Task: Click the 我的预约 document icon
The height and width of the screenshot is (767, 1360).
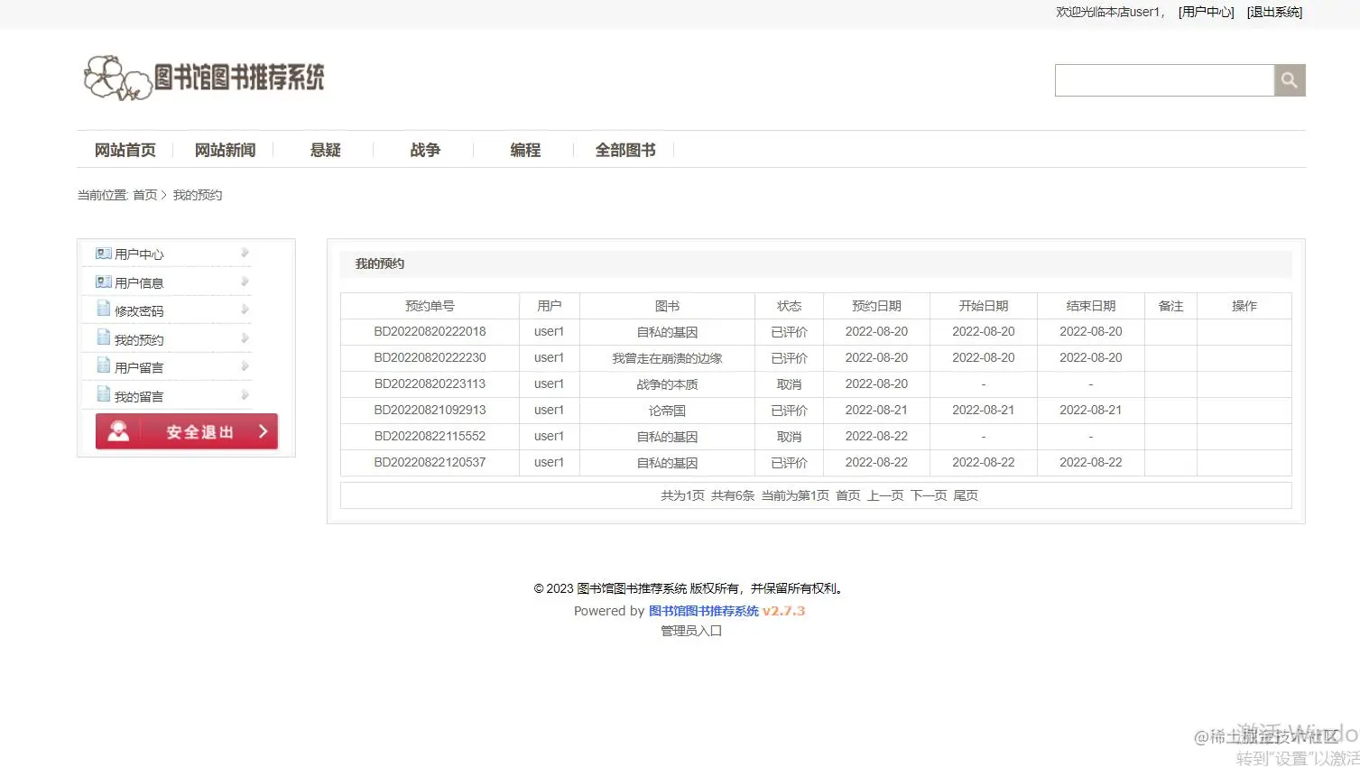Action: (x=104, y=338)
